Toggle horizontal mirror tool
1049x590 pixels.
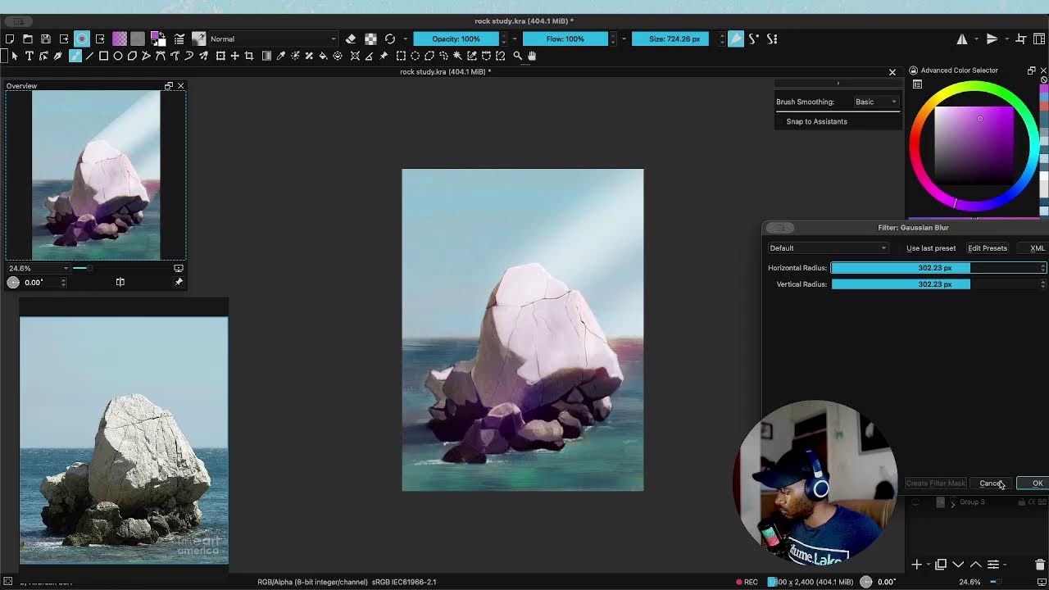click(x=962, y=39)
